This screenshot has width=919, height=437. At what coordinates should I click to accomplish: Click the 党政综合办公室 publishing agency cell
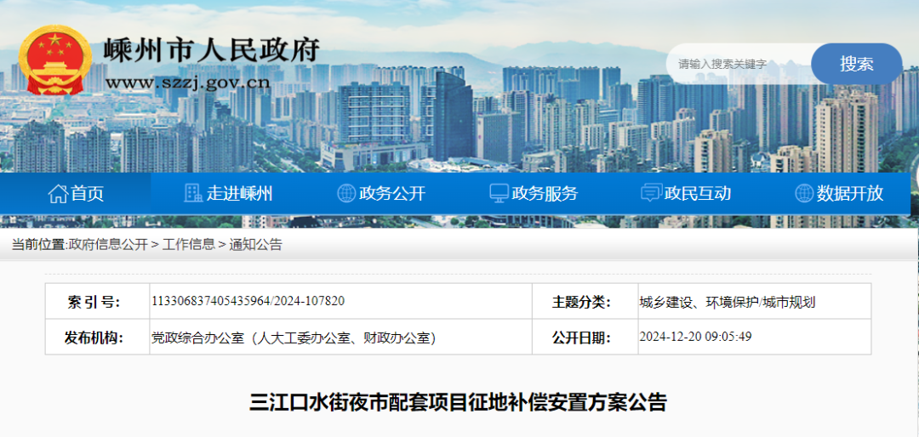(x=294, y=338)
